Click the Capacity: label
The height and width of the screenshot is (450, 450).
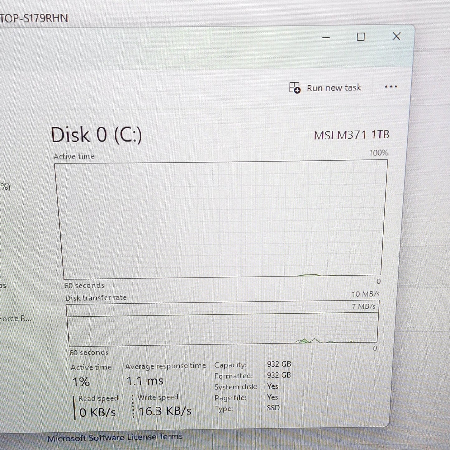pos(230,365)
